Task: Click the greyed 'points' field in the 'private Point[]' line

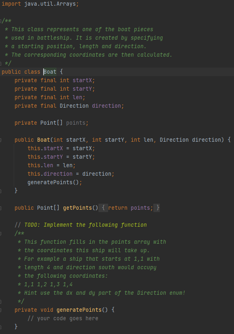Action: click(75, 123)
